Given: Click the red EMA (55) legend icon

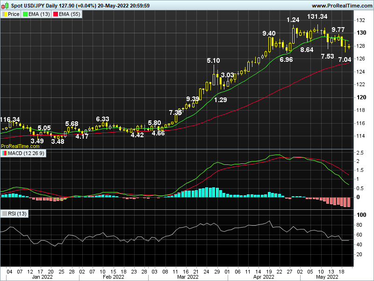Looking at the screenshot, I should coord(56,14).
